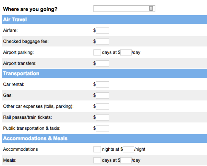Image resolution: width=207 pixels, height=166 pixels.
Task: Click the 'Airfare:' label text
Action: (10, 31)
